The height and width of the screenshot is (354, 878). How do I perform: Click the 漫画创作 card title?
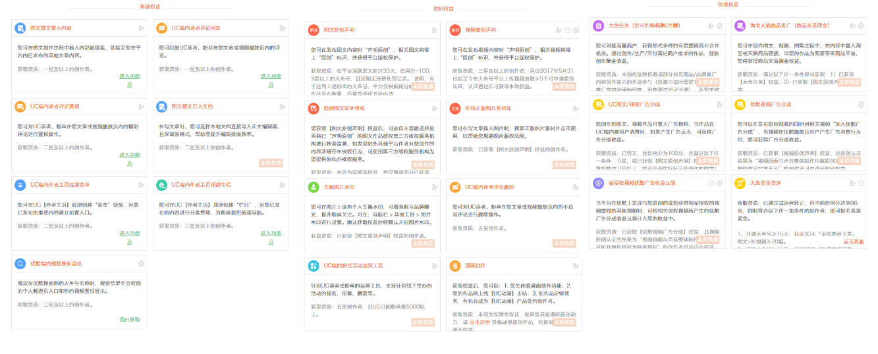pyautogui.click(x=475, y=266)
